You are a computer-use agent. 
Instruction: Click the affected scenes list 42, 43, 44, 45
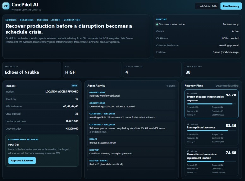(x=71, y=106)
